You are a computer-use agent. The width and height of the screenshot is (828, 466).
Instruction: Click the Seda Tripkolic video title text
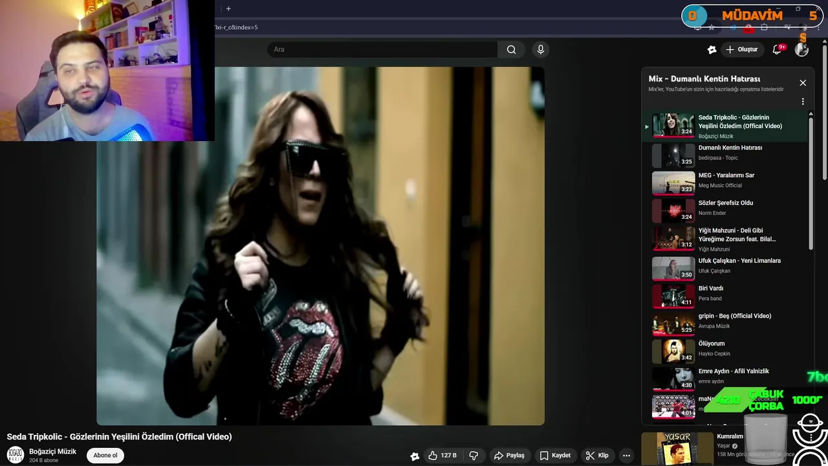pos(119,437)
